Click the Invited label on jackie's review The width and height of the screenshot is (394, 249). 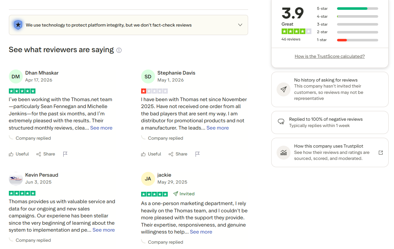pos(184,194)
